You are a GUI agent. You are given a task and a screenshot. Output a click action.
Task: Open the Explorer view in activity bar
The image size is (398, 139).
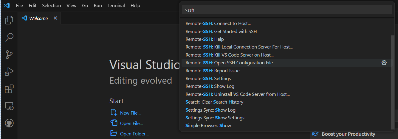[9, 20]
